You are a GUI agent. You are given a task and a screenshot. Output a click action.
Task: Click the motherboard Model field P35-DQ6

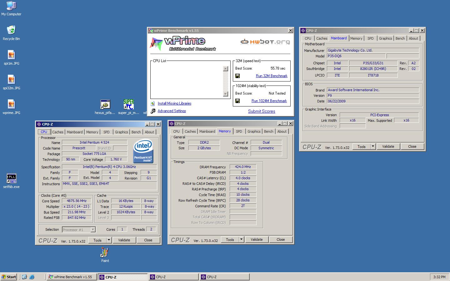[356, 56]
